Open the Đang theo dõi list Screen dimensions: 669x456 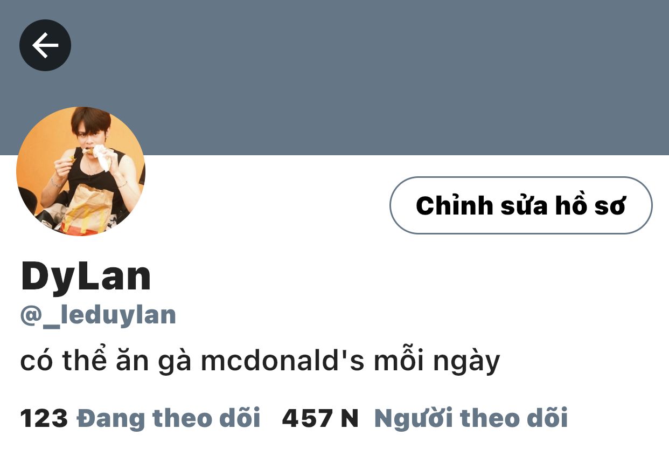tap(169, 418)
